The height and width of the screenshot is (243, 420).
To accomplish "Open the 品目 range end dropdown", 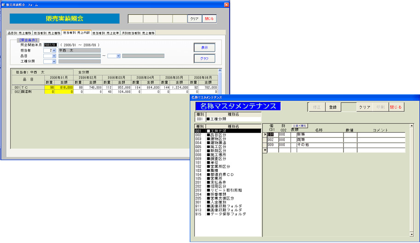I will pyautogui.click(x=118, y=56).
